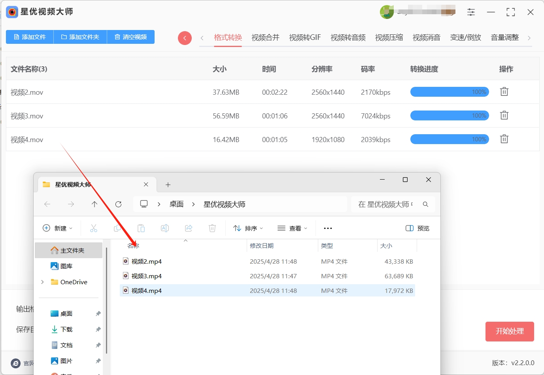Click the red 开始处理 button

510,331
